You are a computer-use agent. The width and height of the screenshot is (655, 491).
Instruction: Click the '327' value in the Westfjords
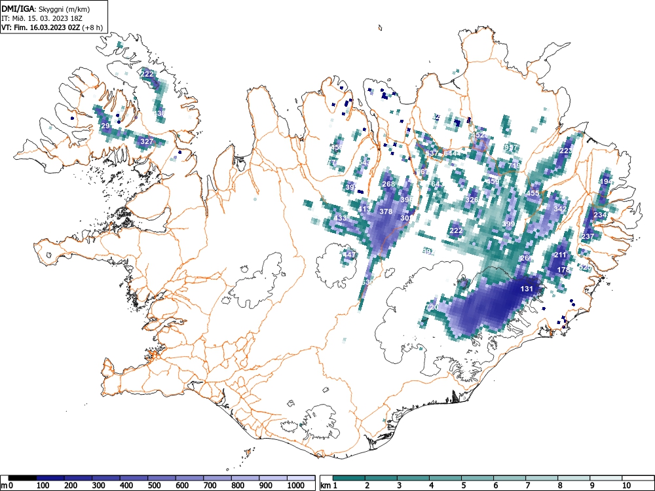[147, 141]
